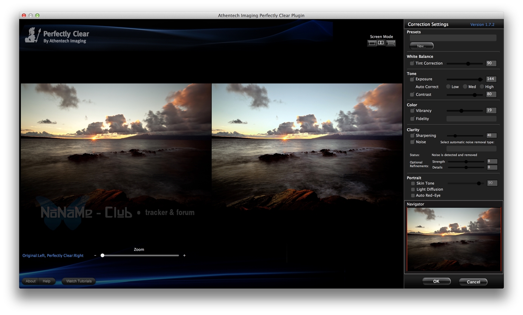Click the Contrast value field 80
The image size is (523, 315).
click(491, 94)
